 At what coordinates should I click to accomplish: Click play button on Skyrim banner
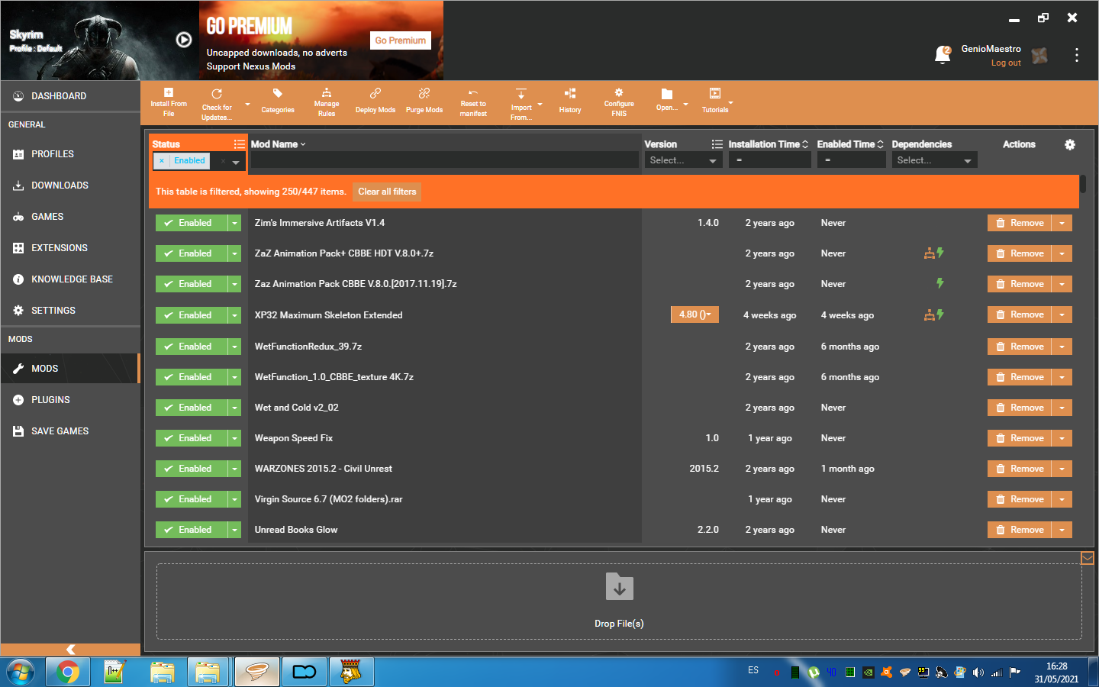point(184,40)
